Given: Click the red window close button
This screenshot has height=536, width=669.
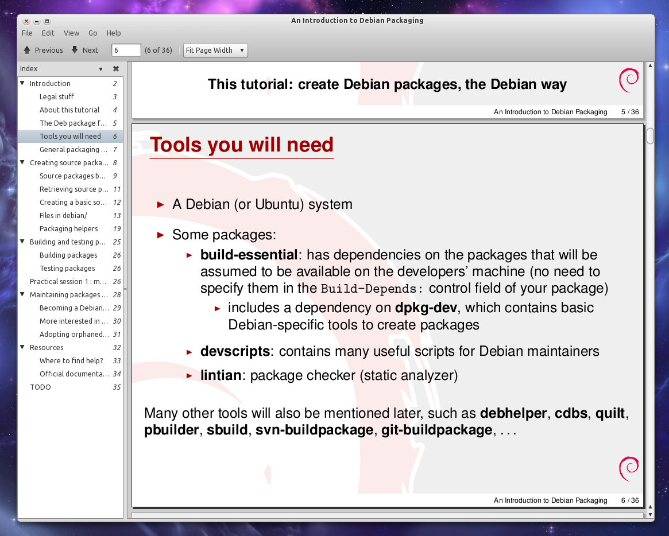Looking at the screenshot, I should click(26, 21).
